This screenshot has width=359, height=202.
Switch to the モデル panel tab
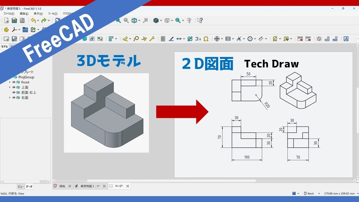4,47
